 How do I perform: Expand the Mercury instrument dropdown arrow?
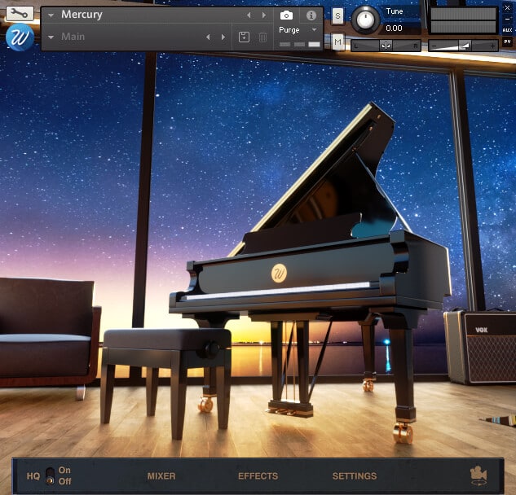click(51, 15)
